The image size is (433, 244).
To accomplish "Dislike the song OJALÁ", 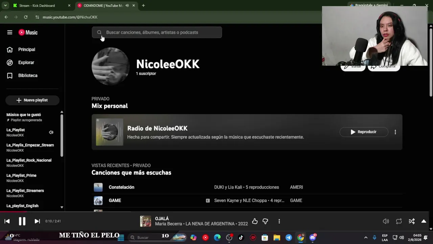I will click(x=266, y=221).
